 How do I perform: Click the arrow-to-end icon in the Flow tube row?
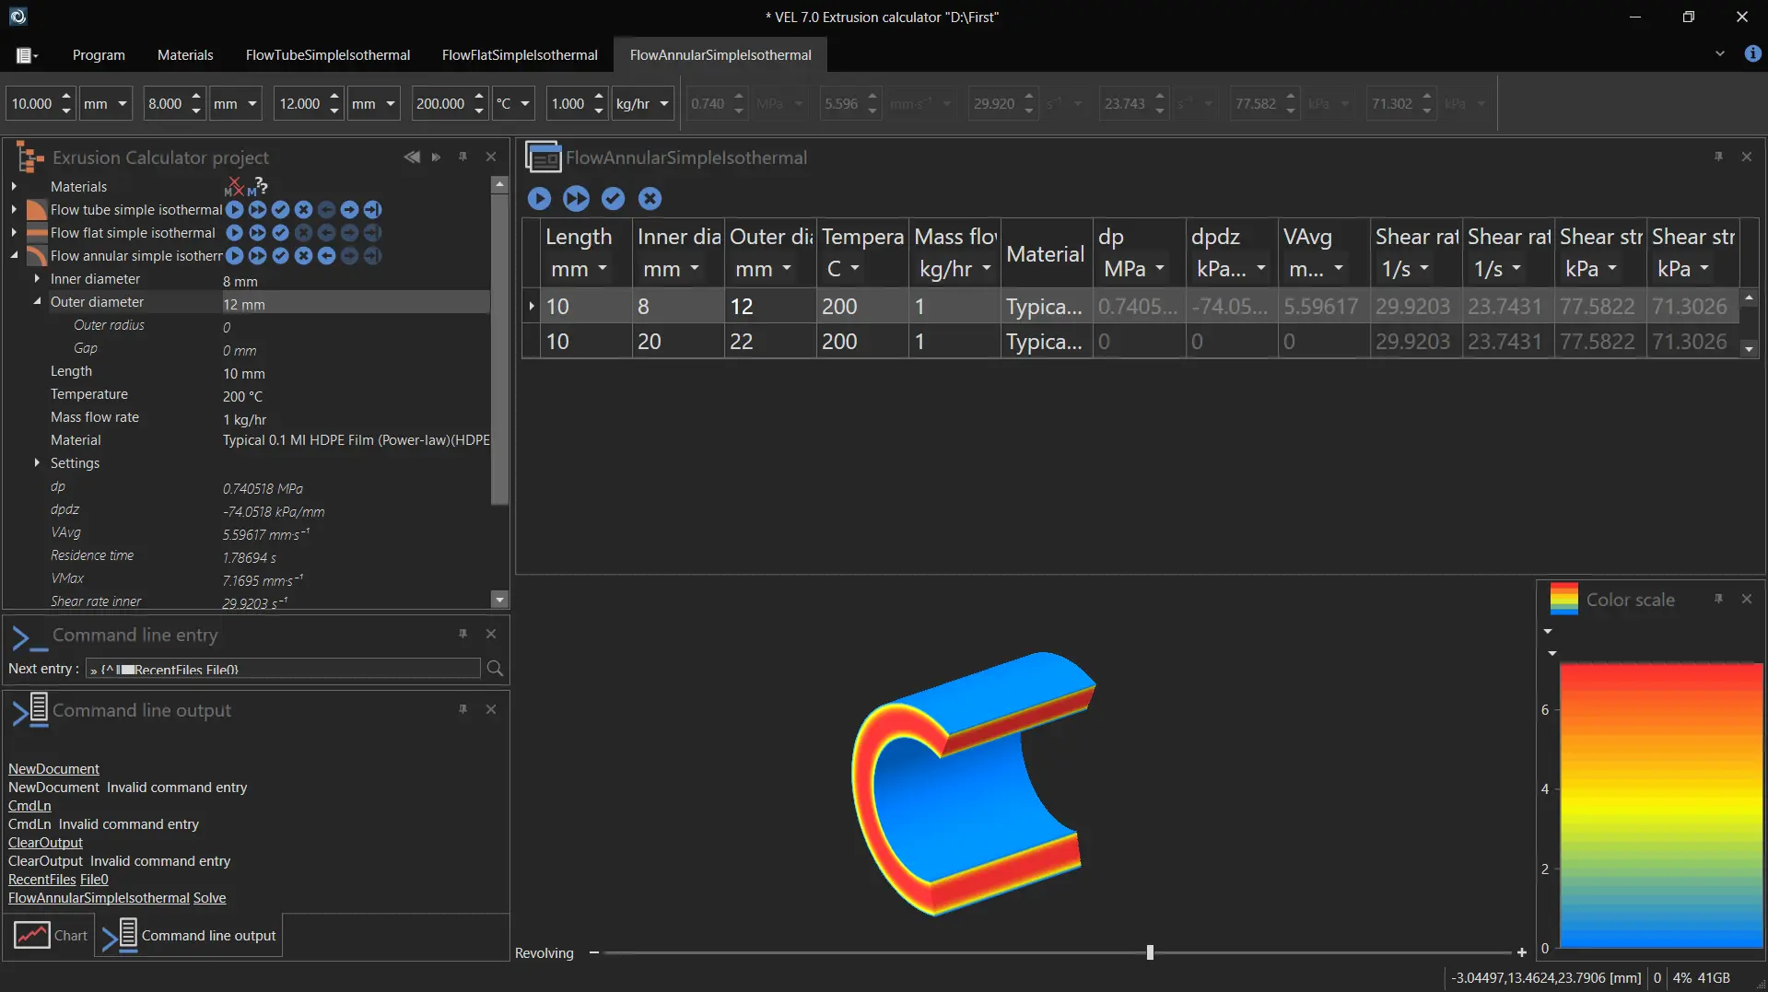coord(372,210)
